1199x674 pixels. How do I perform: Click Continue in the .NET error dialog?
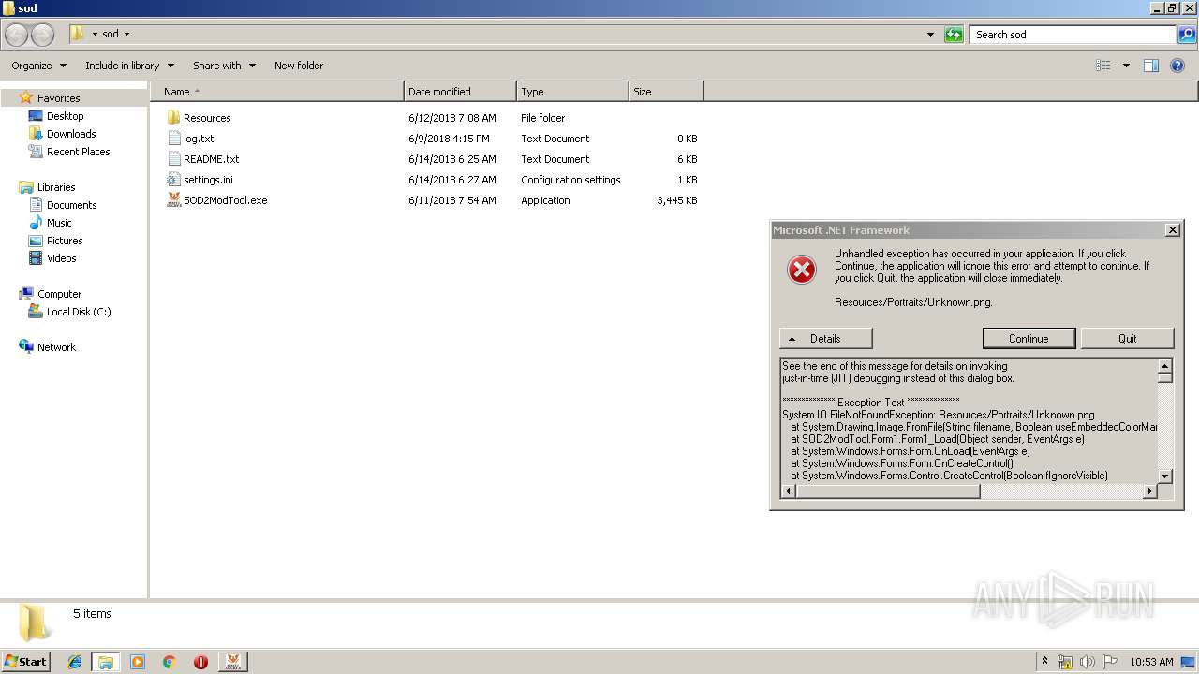tap(1029, 339)
